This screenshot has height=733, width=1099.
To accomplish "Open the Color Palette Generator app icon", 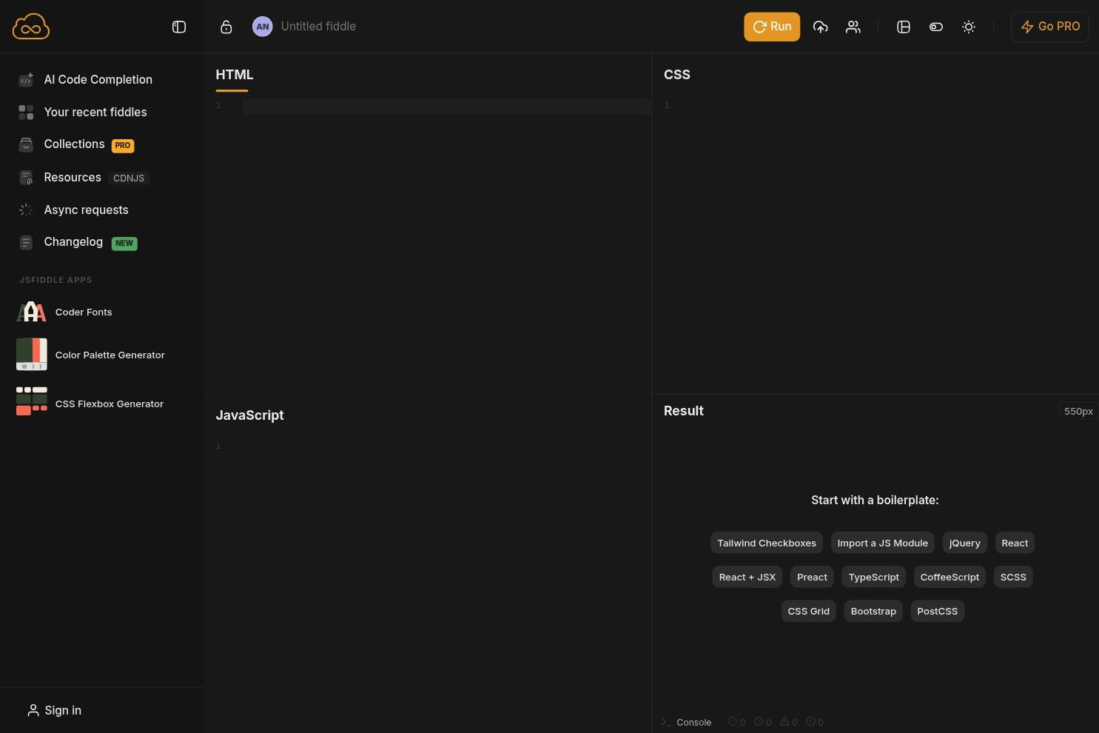I will click(x=31, y=355).
